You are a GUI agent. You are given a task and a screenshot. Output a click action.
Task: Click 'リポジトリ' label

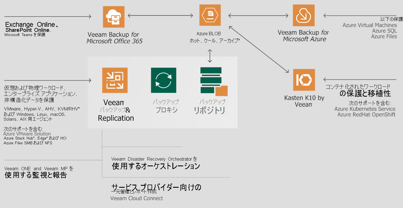pyautogui.click(x=209, y=111)
